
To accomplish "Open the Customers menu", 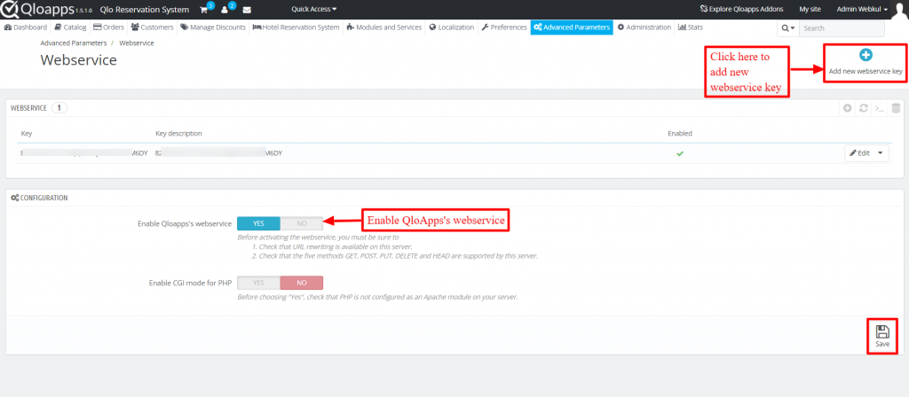I will [153, 27].
